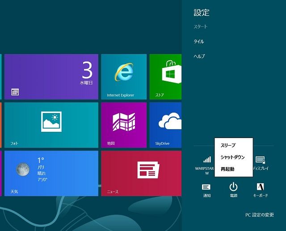Click the PC 設定の変更 link
The width and height of the screenshot is (286, 231).
[260, 215]
